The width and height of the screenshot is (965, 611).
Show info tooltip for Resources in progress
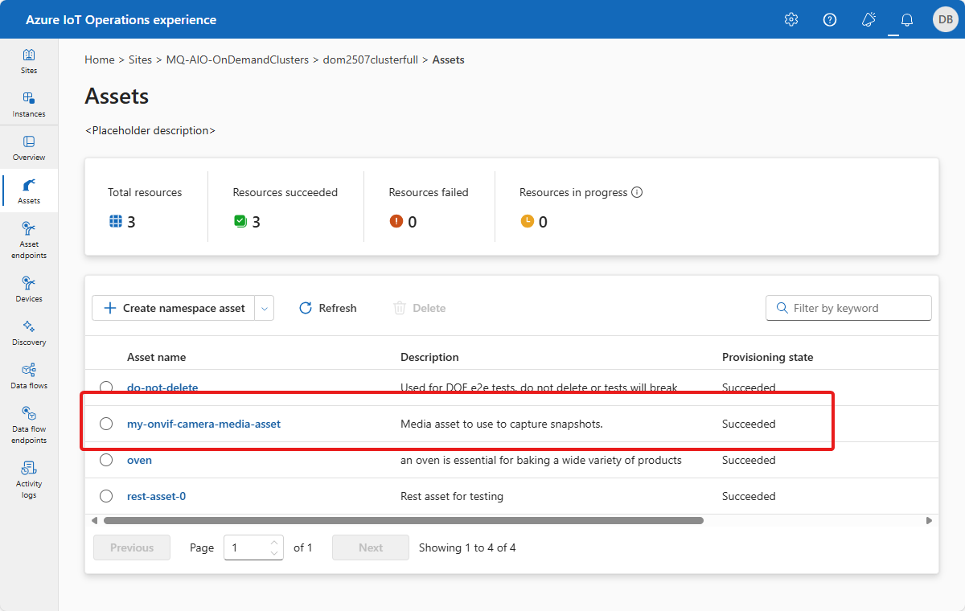pos(637,193)
